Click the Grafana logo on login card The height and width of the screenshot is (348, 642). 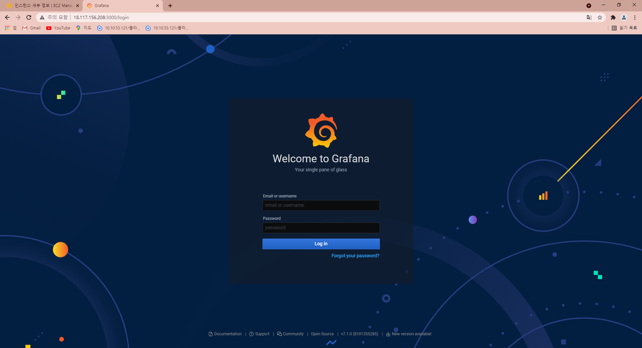[321, 130]
